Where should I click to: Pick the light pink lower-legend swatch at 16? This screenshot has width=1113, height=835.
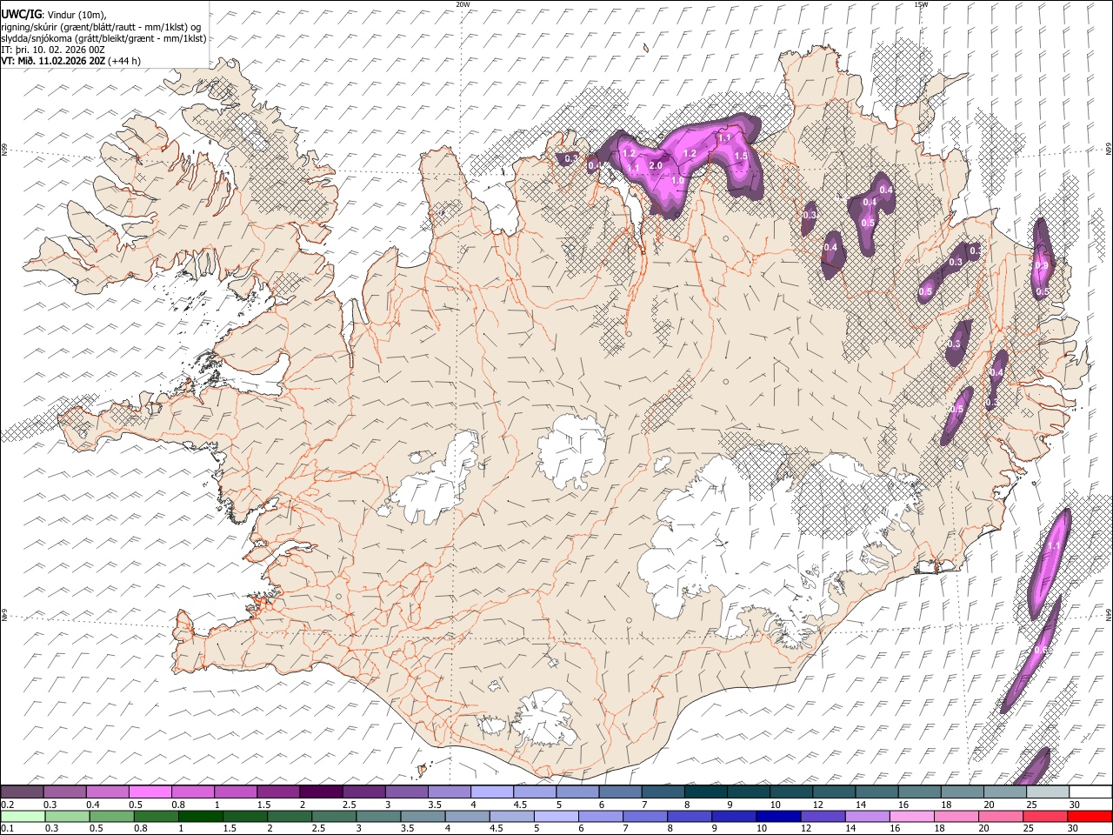click(910, 816)
